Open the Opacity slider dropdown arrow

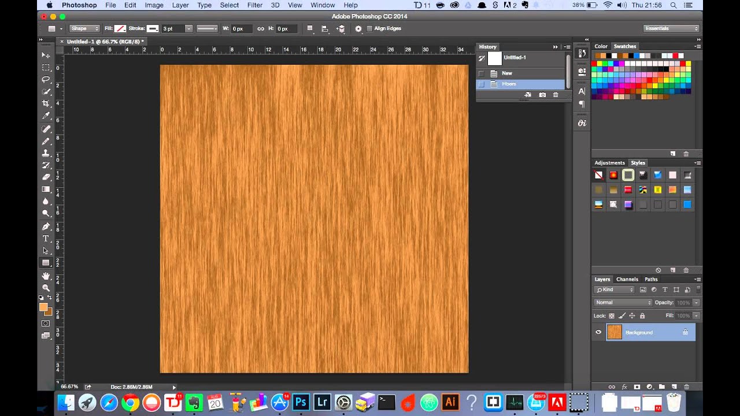696,302
